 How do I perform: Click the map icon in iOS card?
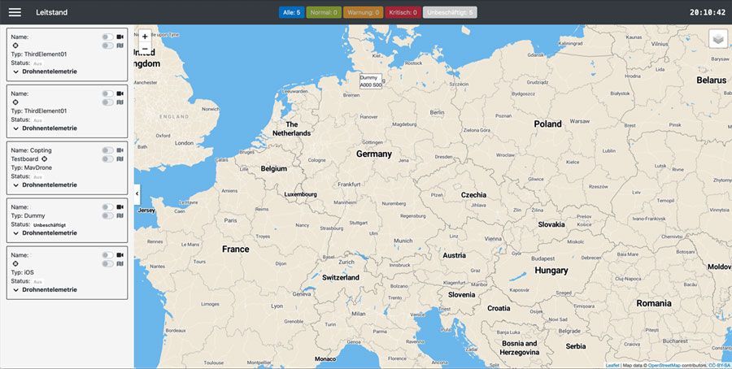click(120, 264)
